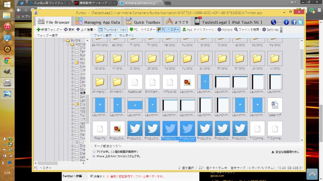This screenshot has height=181, width=323.
Task: Select the Mail tree item
Action: click(83, 135)
